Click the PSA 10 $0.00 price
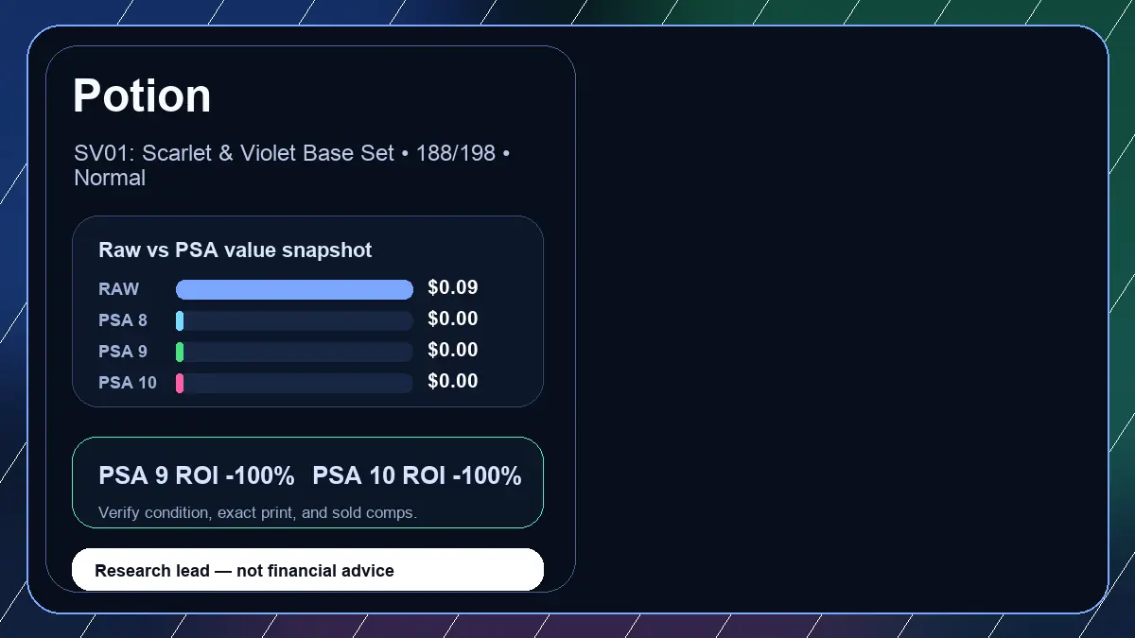Viewport: 1135px width, 638px height. pos(453,381)
